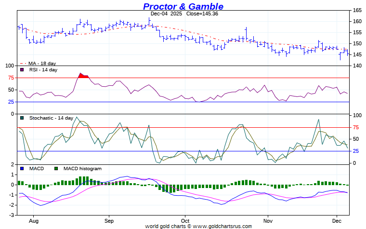This screenshot has width=366, height=229.
Task: Click the 165 price axis value
Action: (x=357, y=10)
